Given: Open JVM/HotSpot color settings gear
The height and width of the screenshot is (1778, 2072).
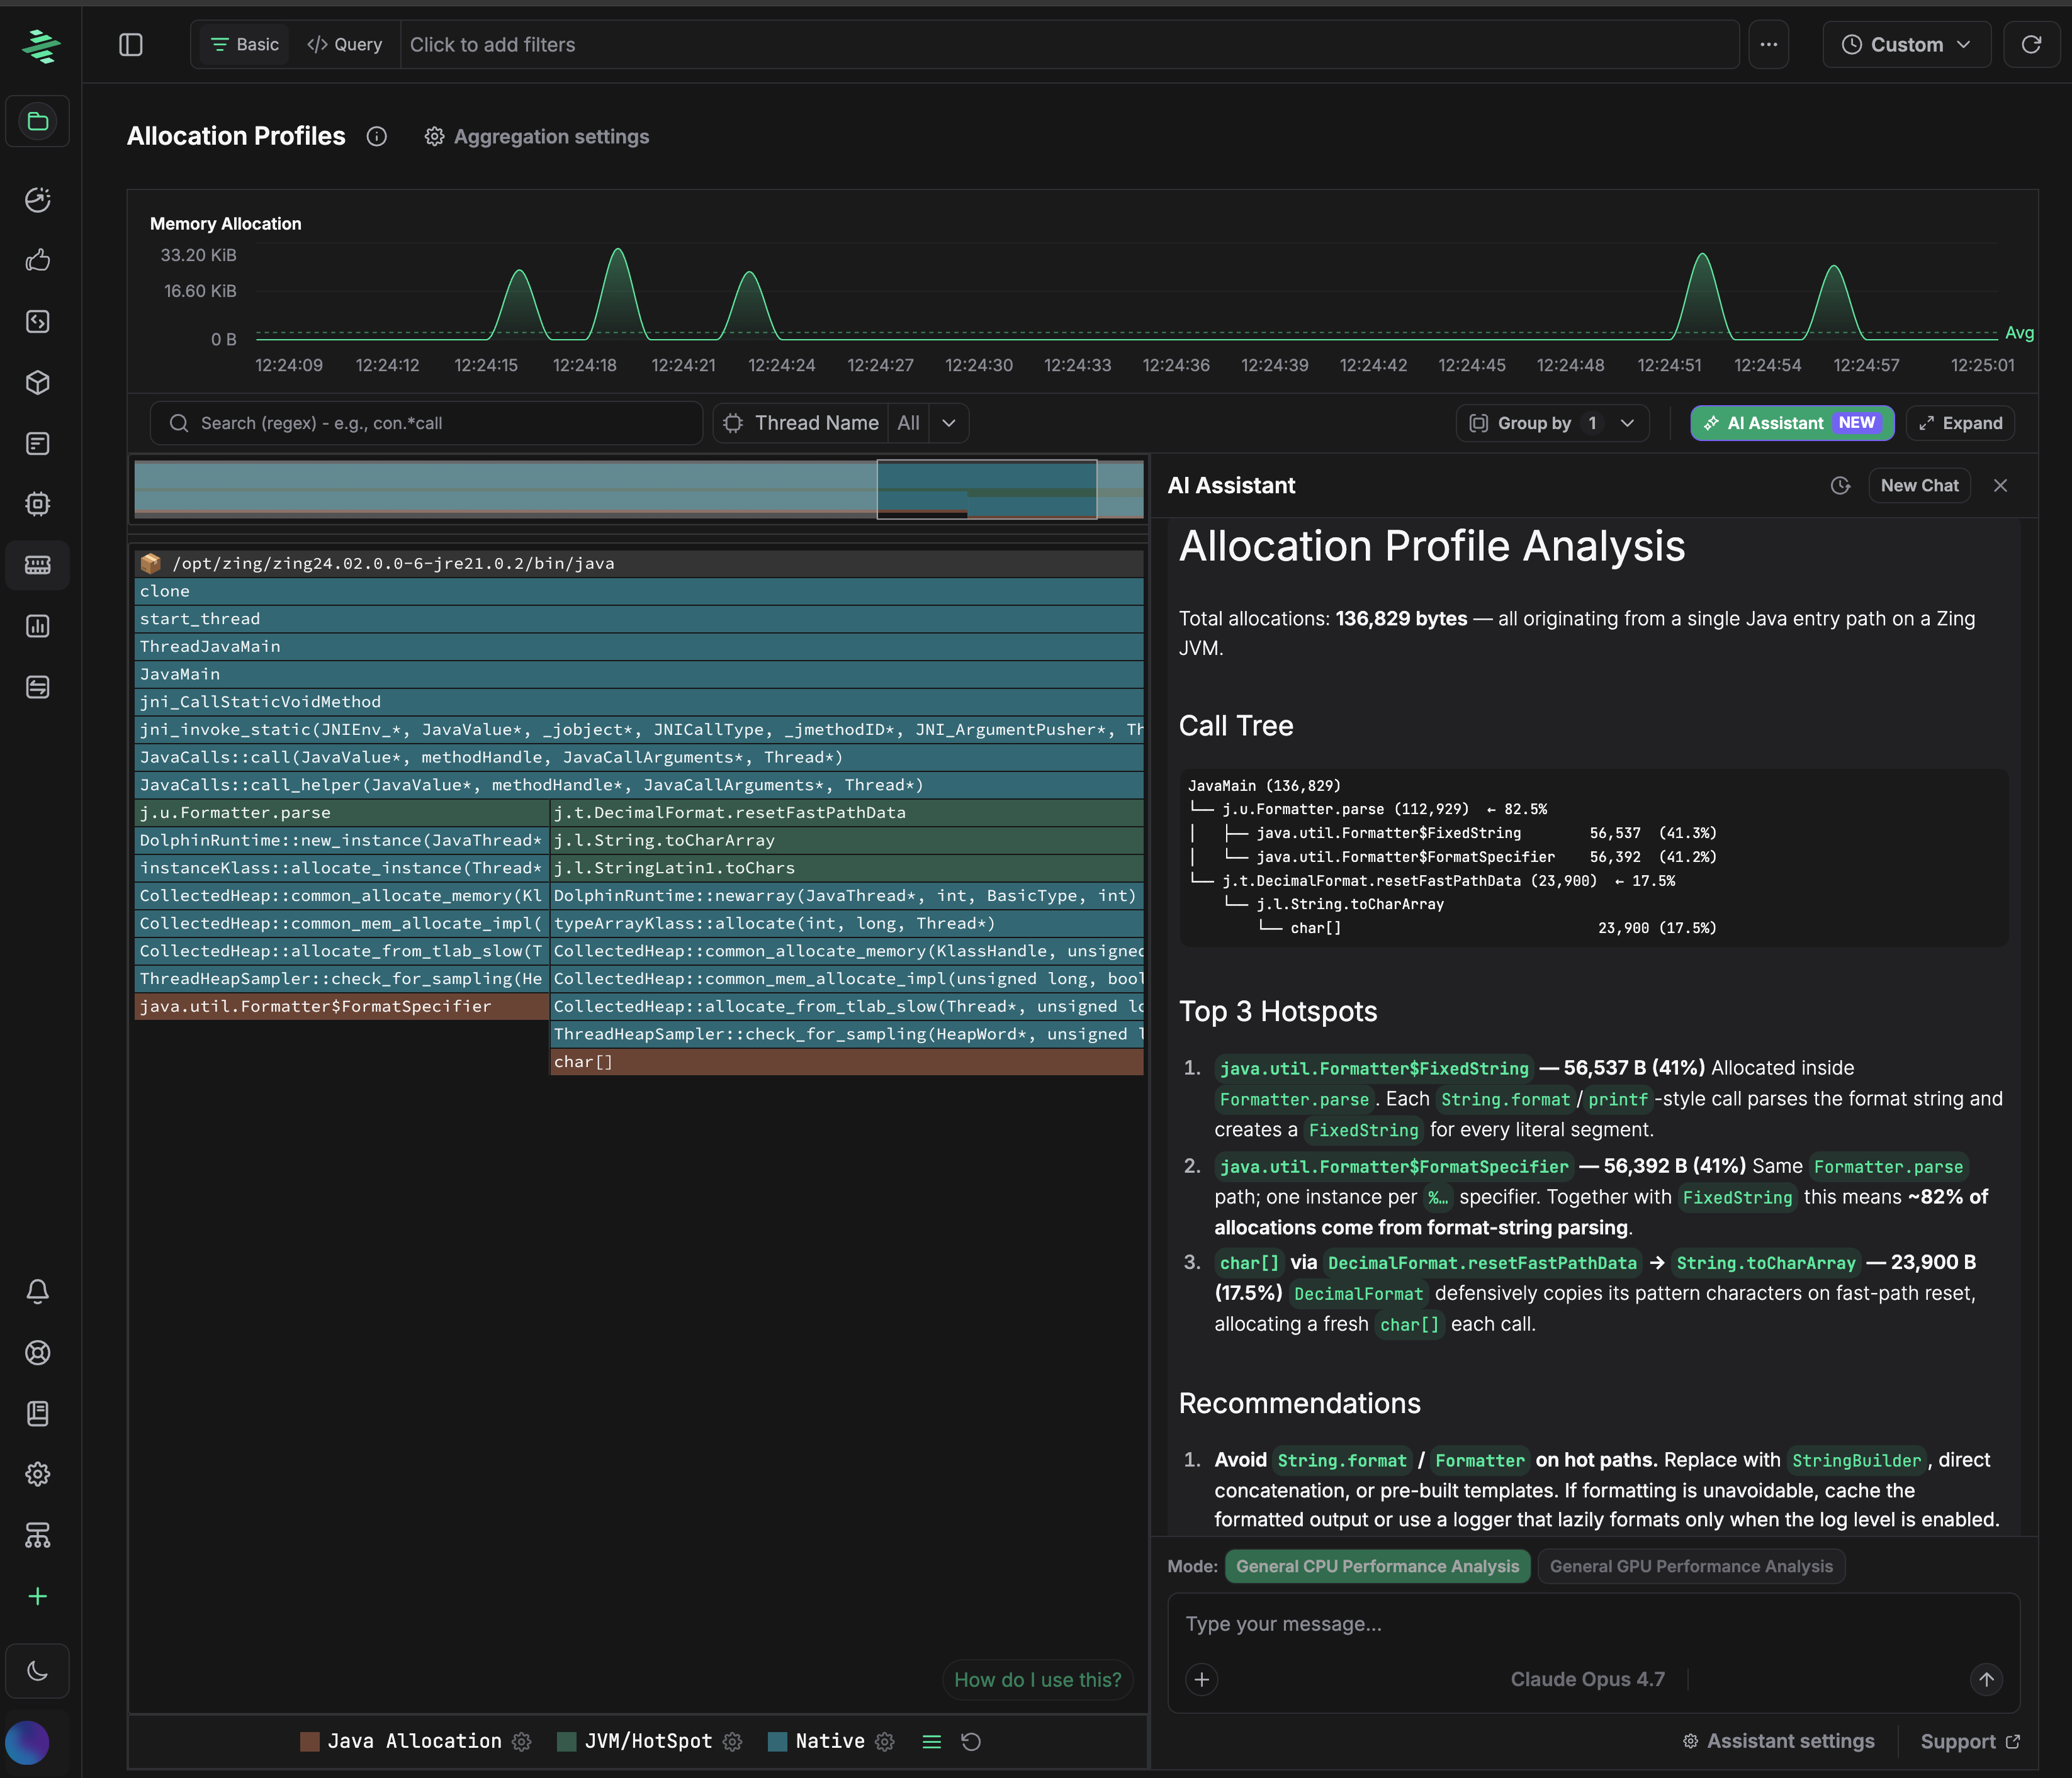Looking at the screenshot, I should coord(733,1742).
